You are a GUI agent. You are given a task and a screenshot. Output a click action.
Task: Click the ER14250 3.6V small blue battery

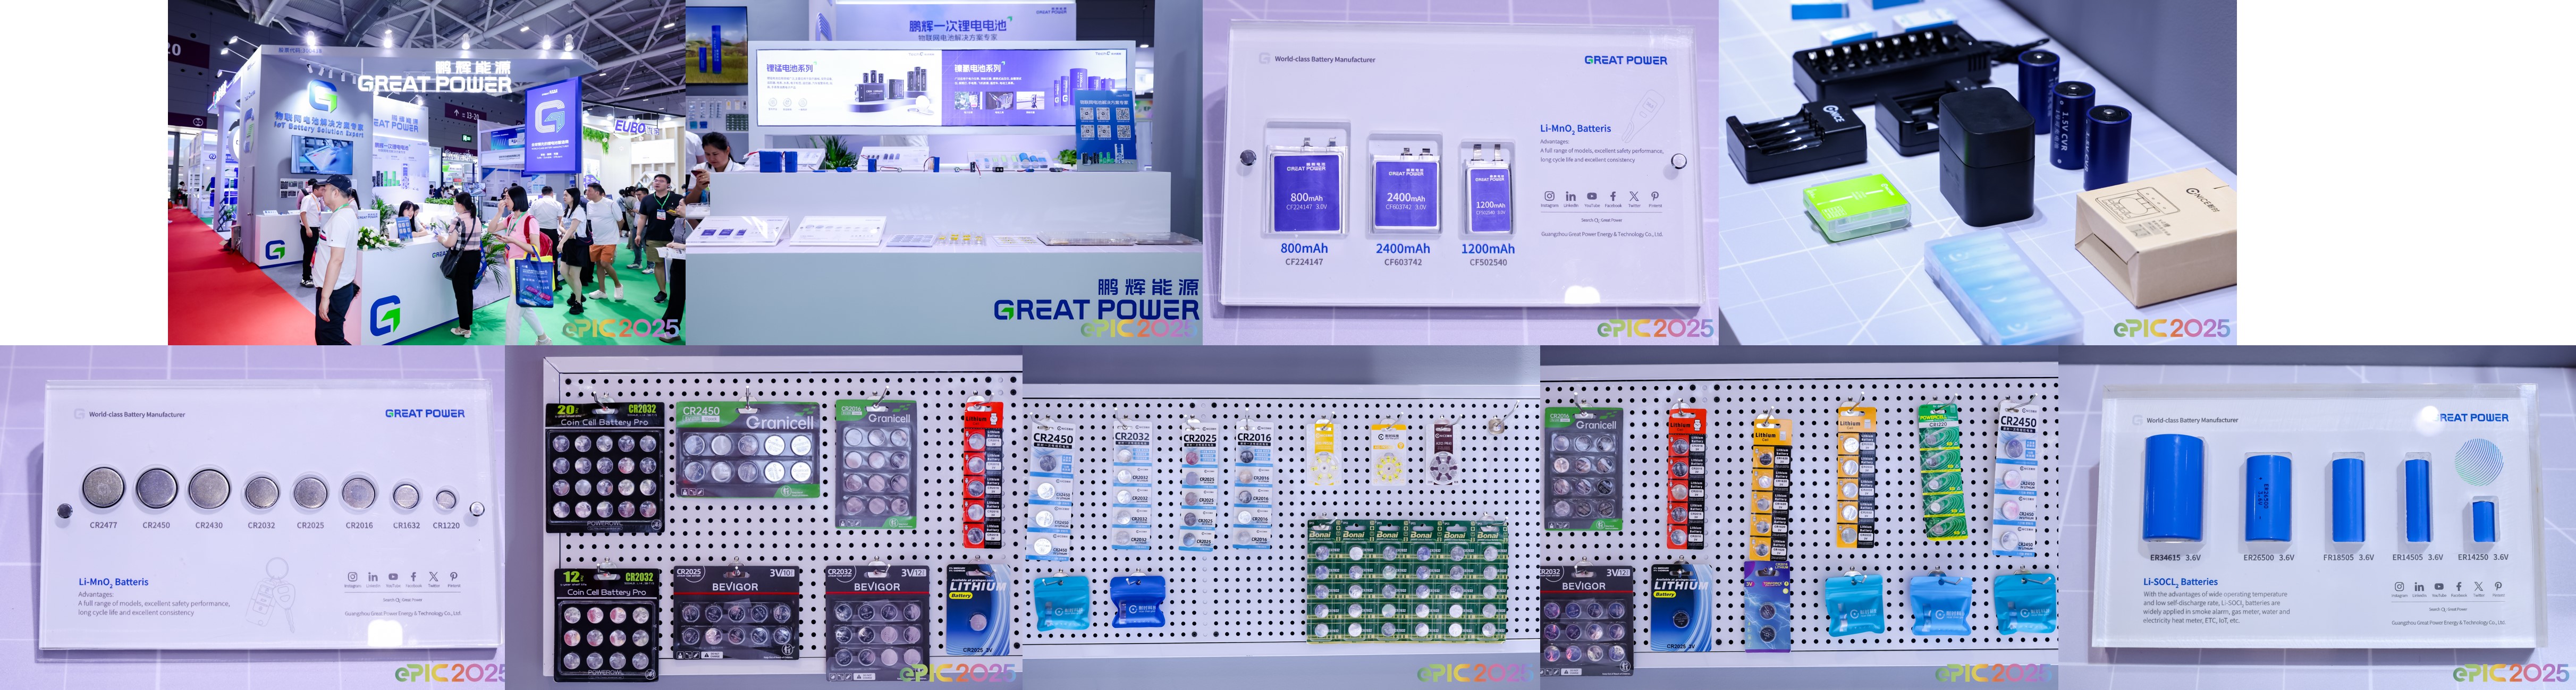(x=2484, y=521)
